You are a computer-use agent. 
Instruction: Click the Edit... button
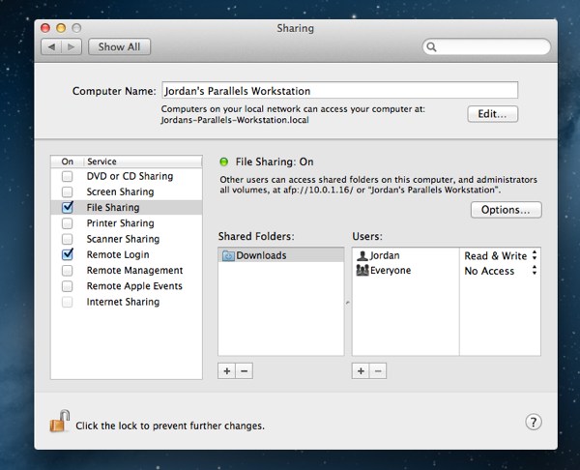tap(493, 114)
